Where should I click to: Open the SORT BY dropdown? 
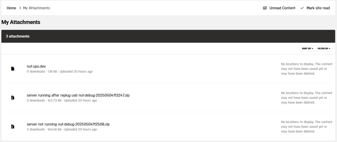[308, 49]
